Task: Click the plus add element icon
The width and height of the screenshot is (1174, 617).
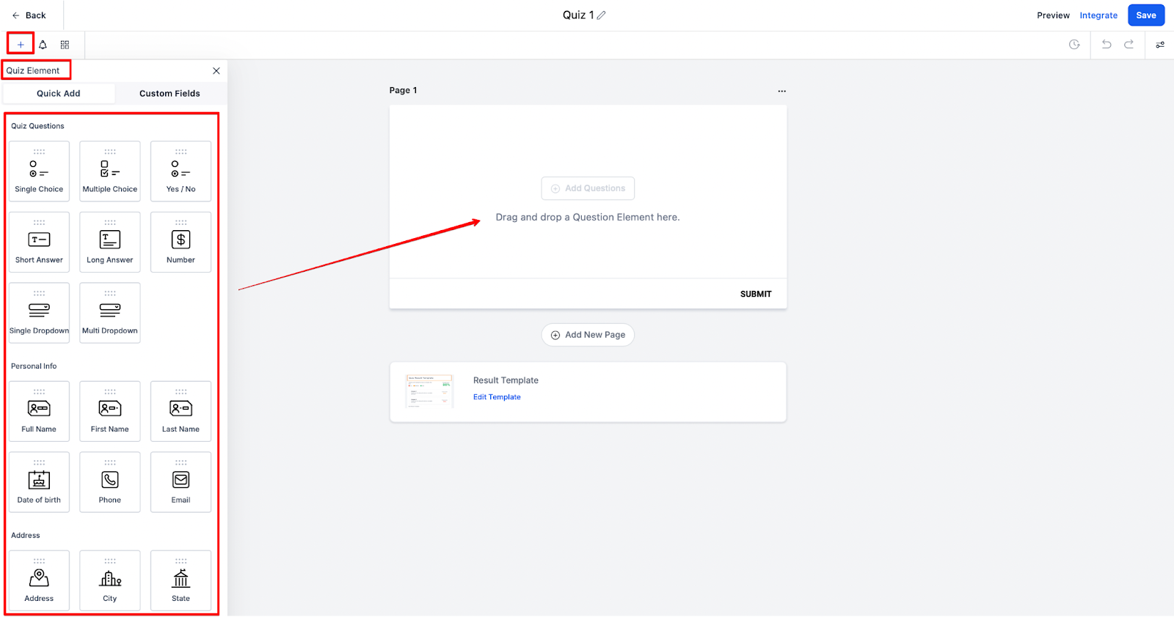Action: (21, 45)
